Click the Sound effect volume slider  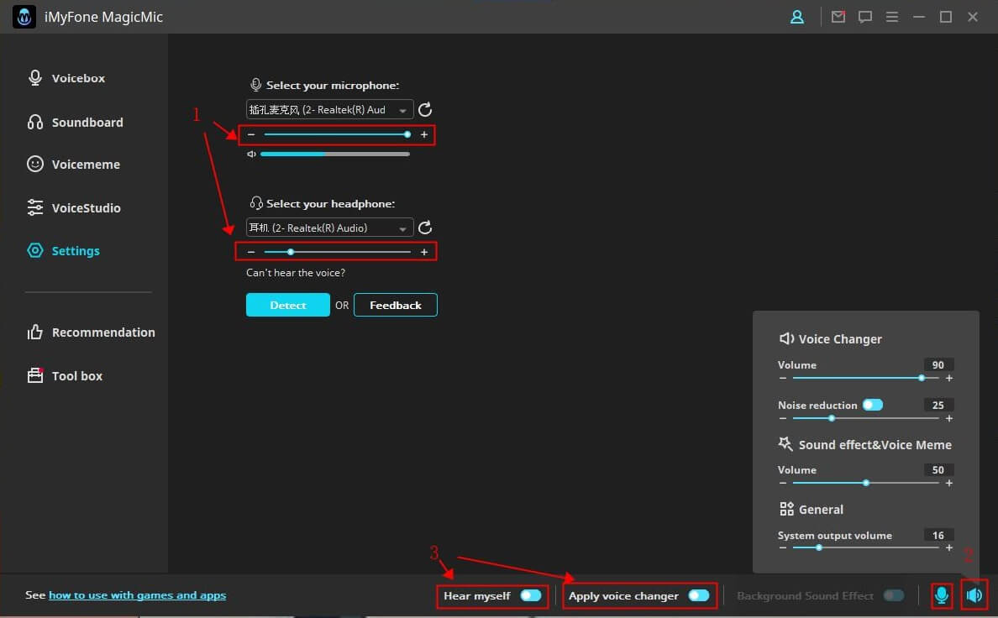[x=865, y=483]
